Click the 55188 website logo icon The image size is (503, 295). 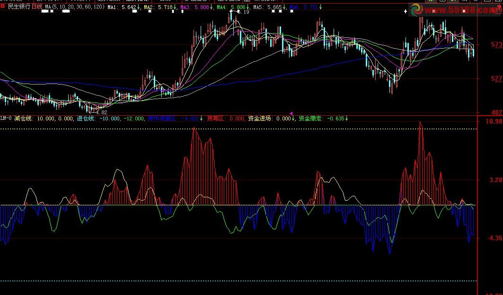click(x=417, y=10)
